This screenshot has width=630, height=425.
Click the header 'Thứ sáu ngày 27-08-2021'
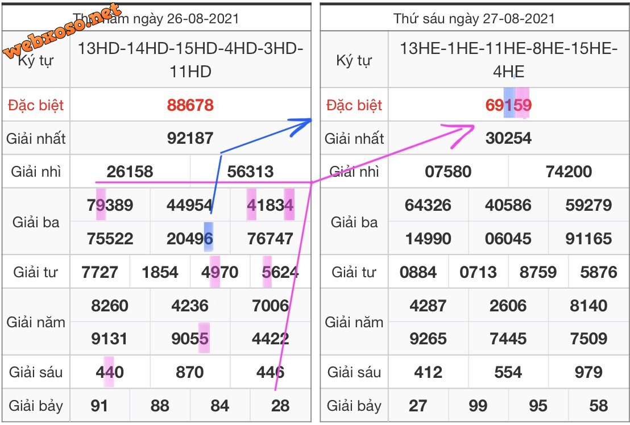pos(474,18)
